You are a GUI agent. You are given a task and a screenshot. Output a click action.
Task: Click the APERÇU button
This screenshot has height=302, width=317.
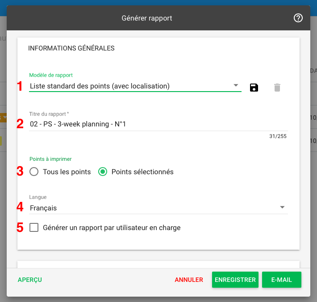coord(30,280)
